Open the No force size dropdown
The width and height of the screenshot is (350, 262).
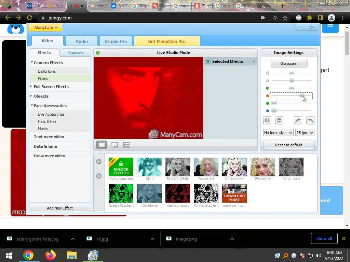pos(278,133)
